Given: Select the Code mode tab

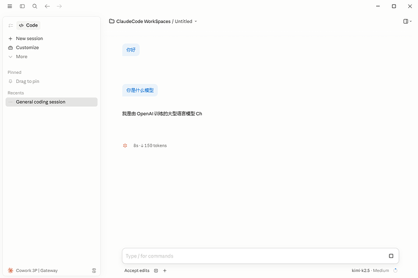Looking at the screenshot, I should pyautogui.click(x=28, y=25).
